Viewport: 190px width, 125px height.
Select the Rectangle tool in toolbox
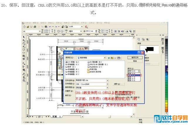(x=24, y=49)
